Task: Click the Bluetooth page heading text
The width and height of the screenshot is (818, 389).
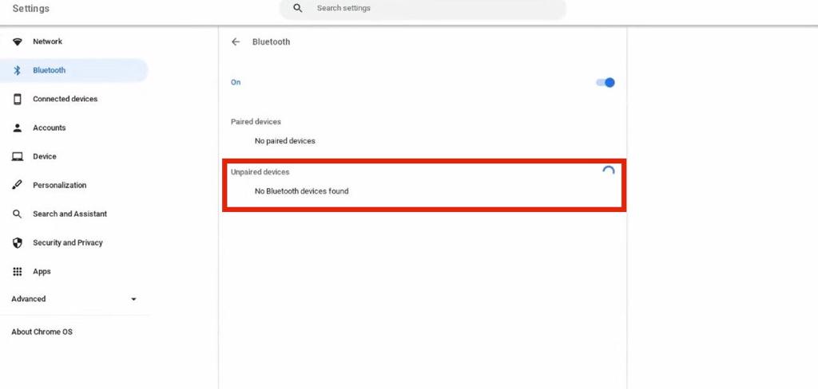Action: coord(272,41)
